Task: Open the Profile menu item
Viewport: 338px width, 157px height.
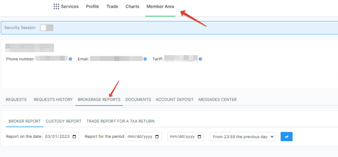Action: click(x=93, y=6)
